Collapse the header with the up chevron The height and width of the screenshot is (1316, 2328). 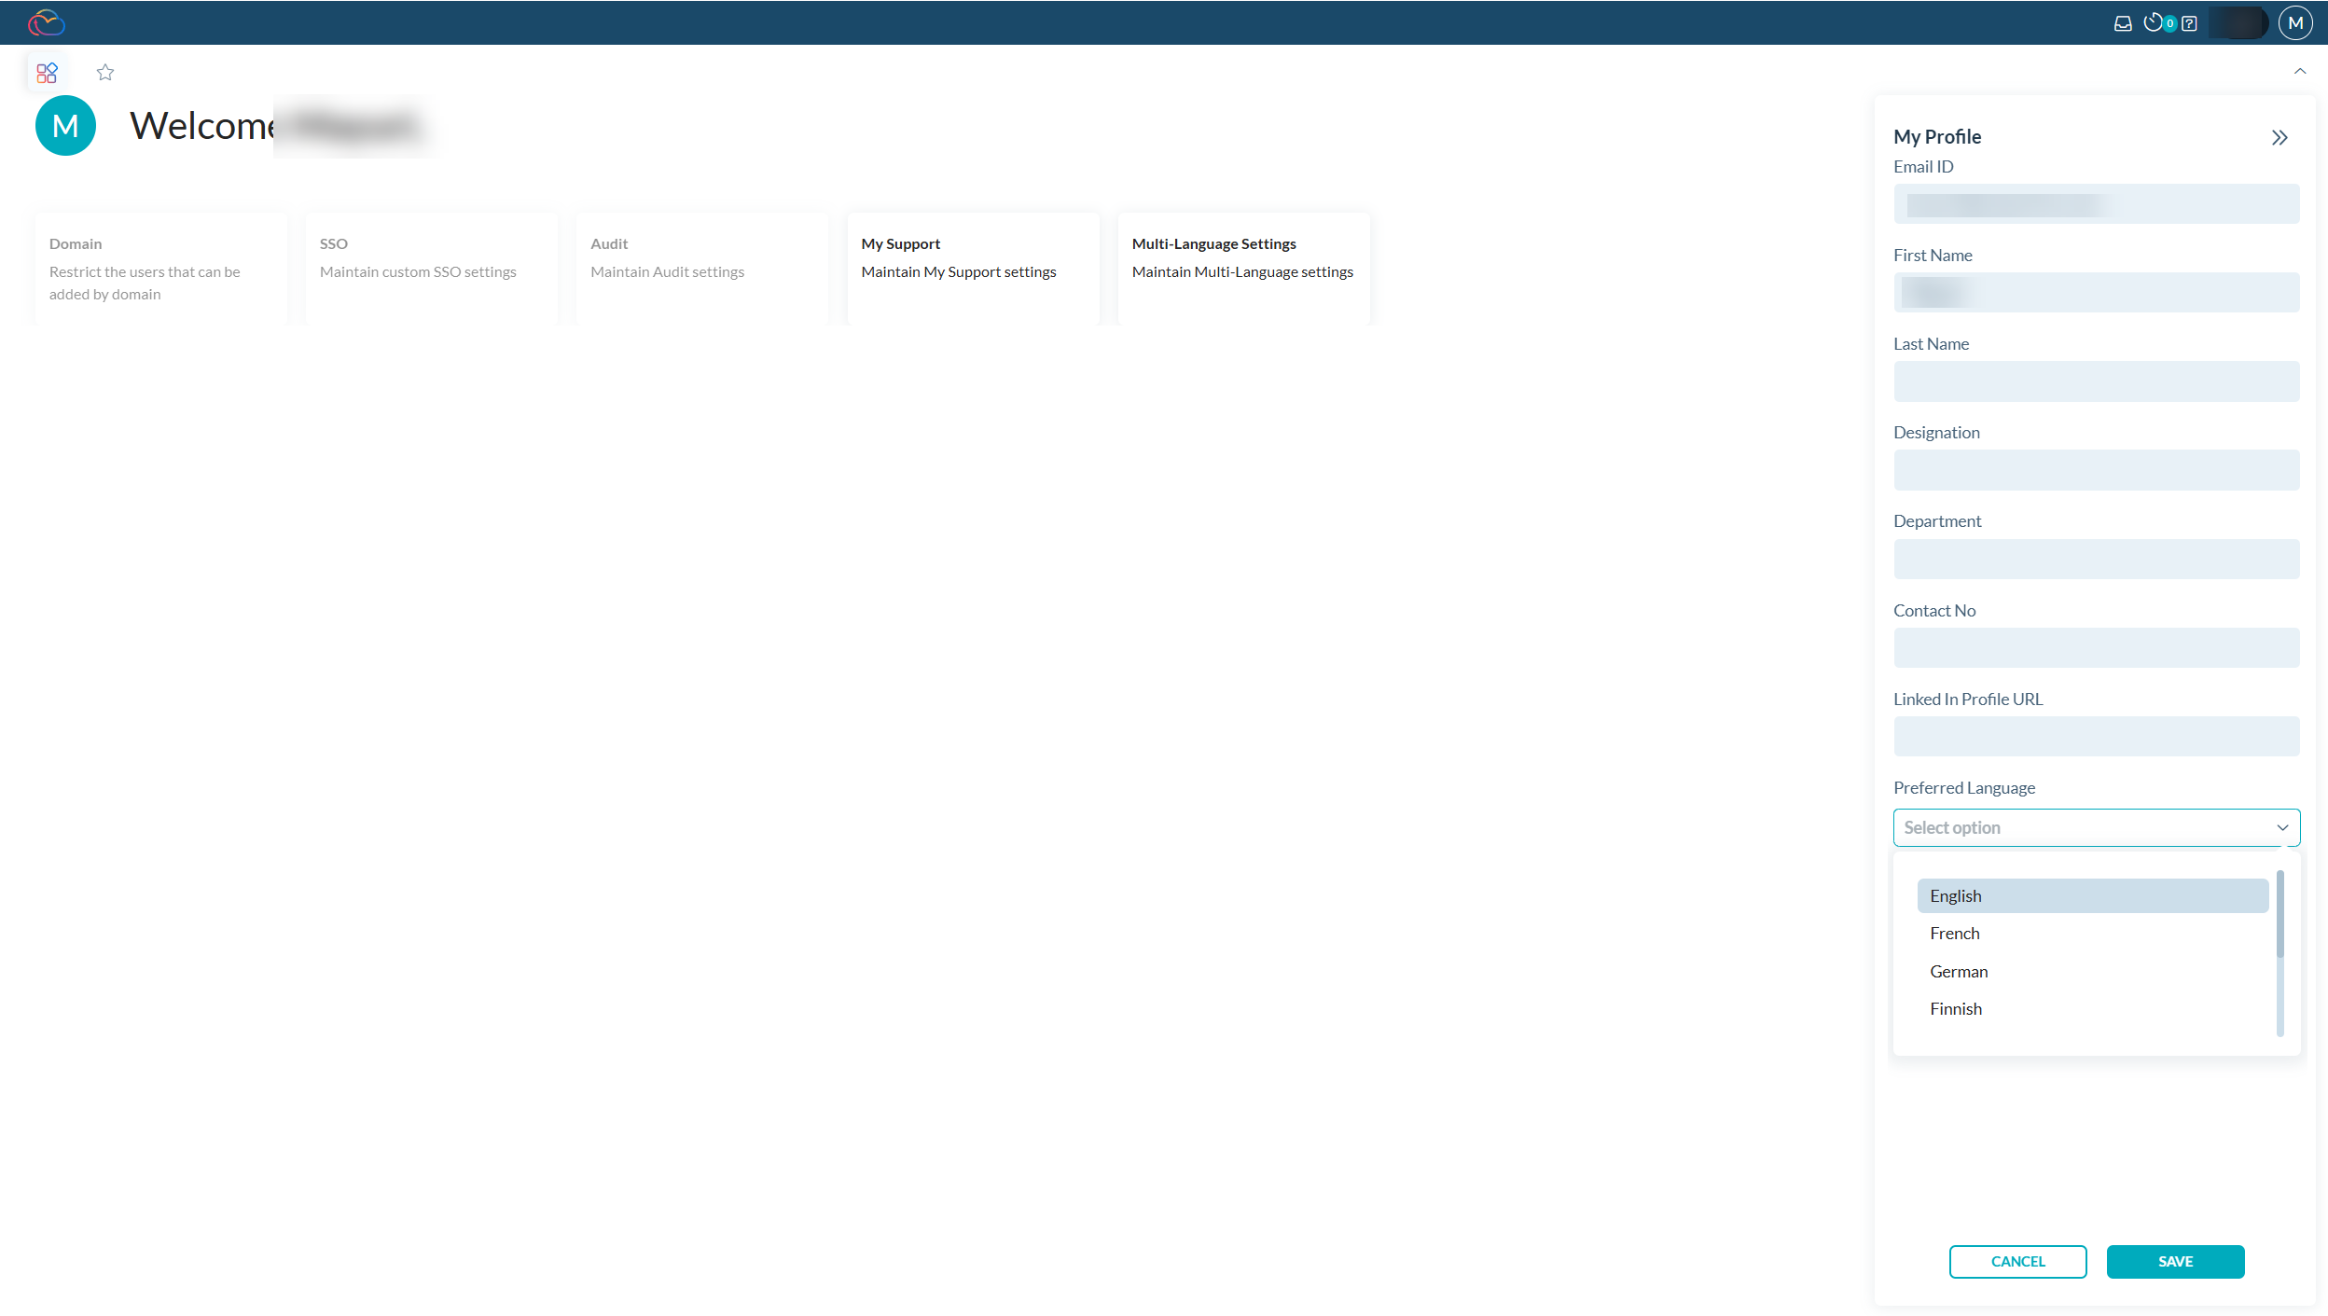(x=2300, y=71)
